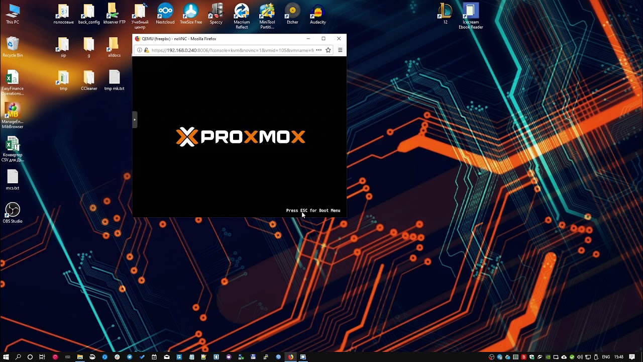Open the Action Center notifications icon
Viewport: 643px width, 362px height.
[x=632, y=357]
